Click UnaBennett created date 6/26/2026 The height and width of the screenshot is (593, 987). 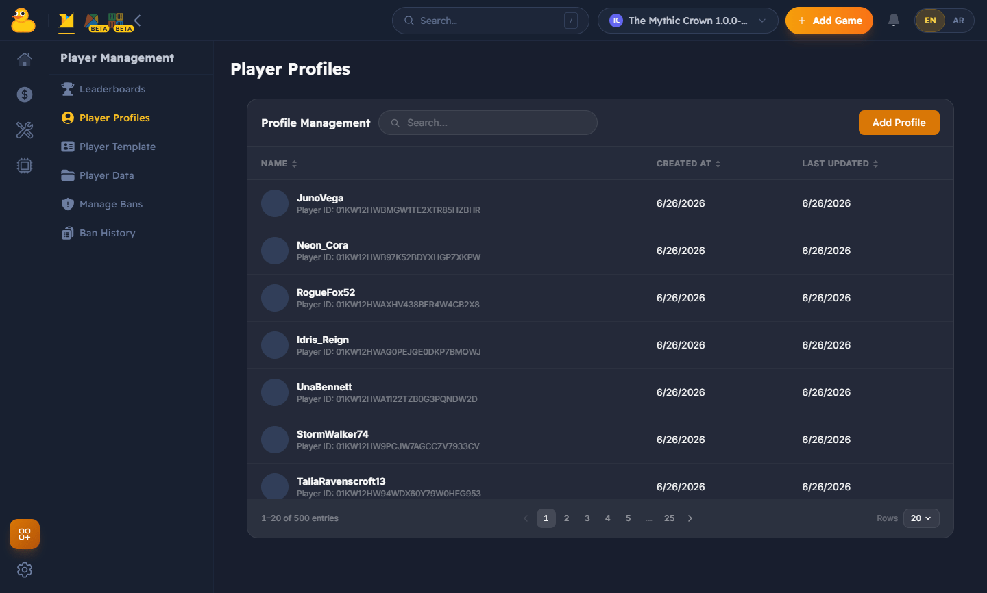point(681,392)
